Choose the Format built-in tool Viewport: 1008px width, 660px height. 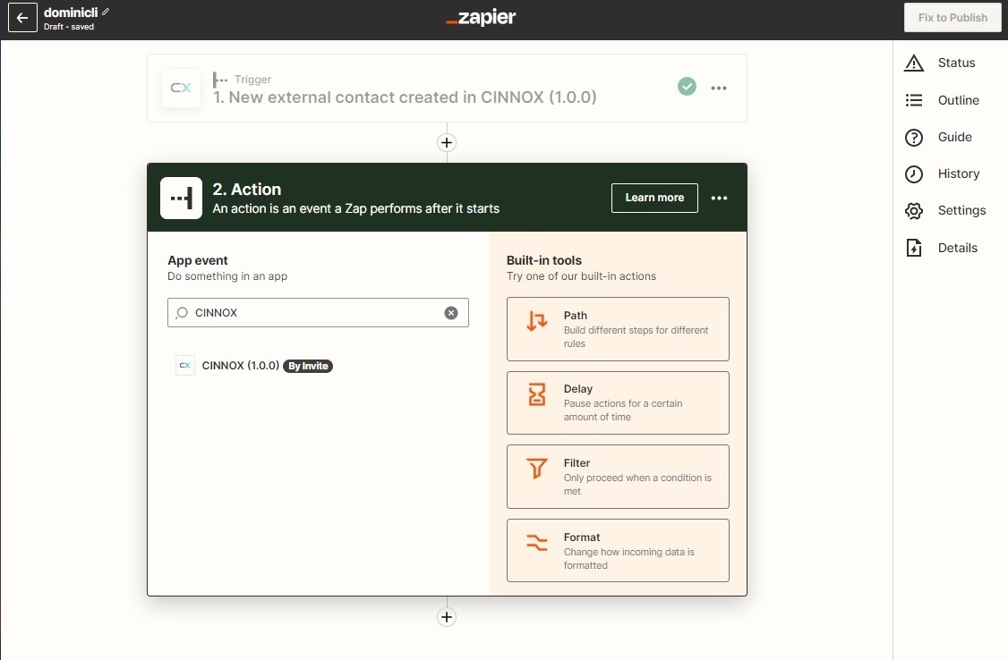[618, 550]
